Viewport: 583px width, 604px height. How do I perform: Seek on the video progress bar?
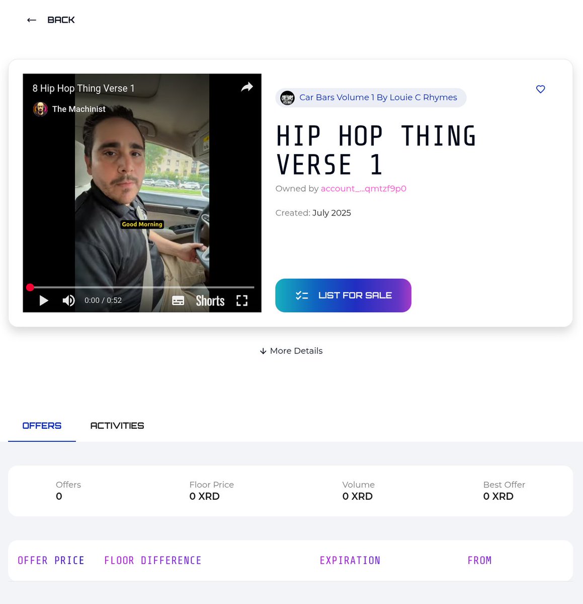point(142,287)
